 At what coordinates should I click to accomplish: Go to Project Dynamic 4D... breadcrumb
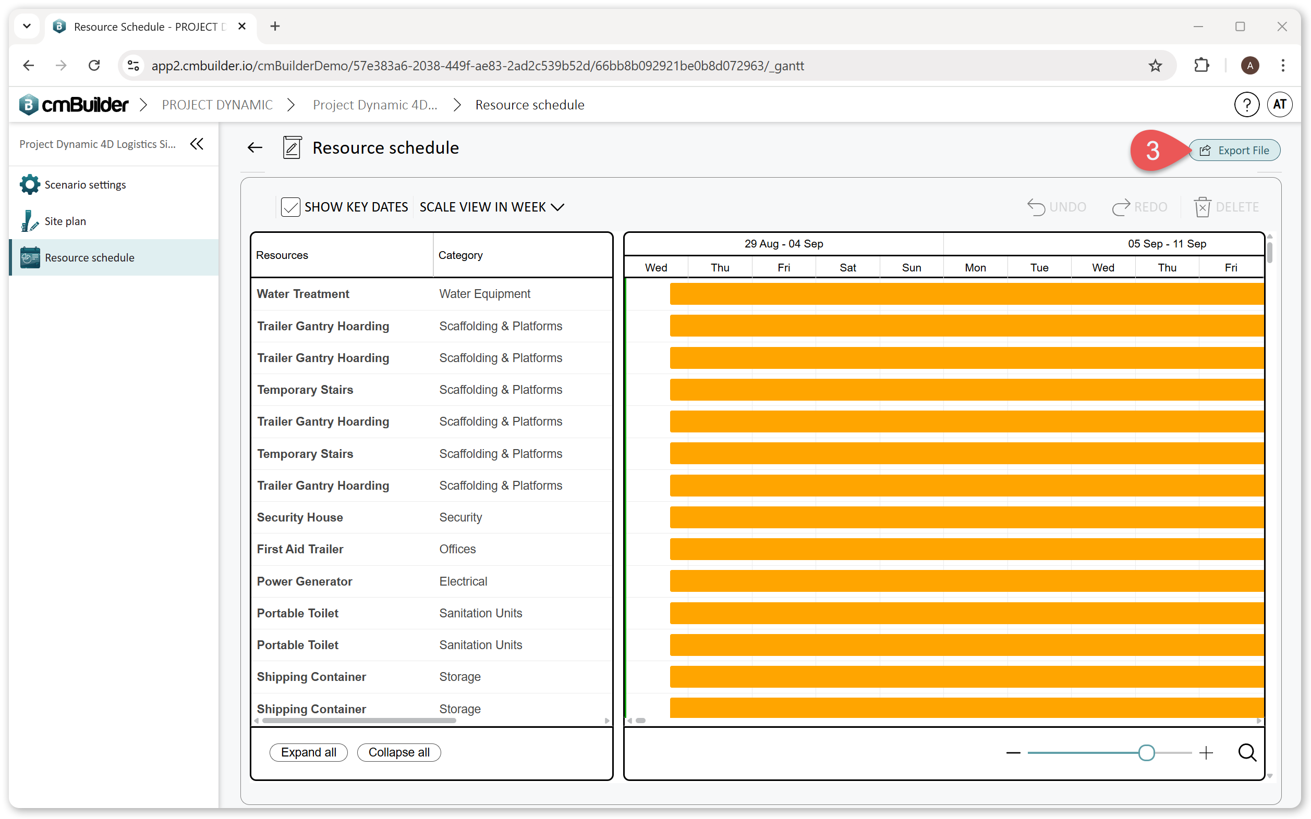(374, 105)
